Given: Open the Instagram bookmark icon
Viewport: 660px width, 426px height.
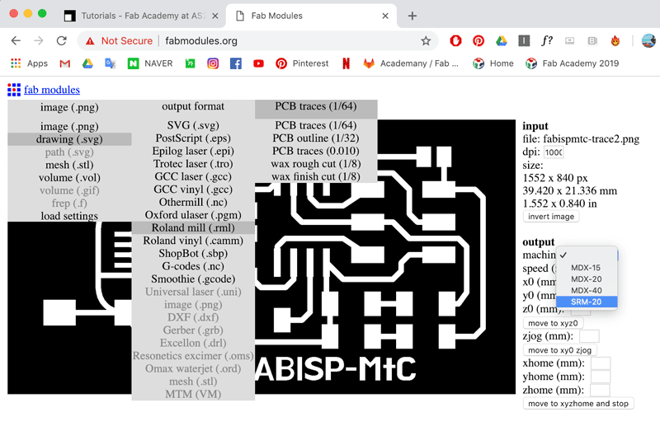Looking at the screenshot, I should [213, 63].
